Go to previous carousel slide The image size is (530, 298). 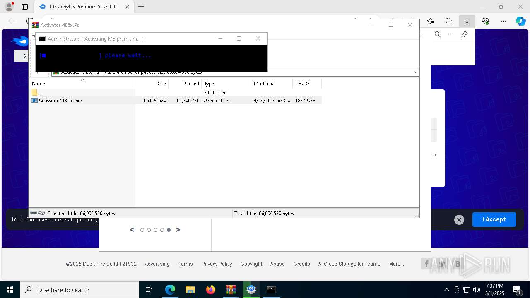pos(132,230)
